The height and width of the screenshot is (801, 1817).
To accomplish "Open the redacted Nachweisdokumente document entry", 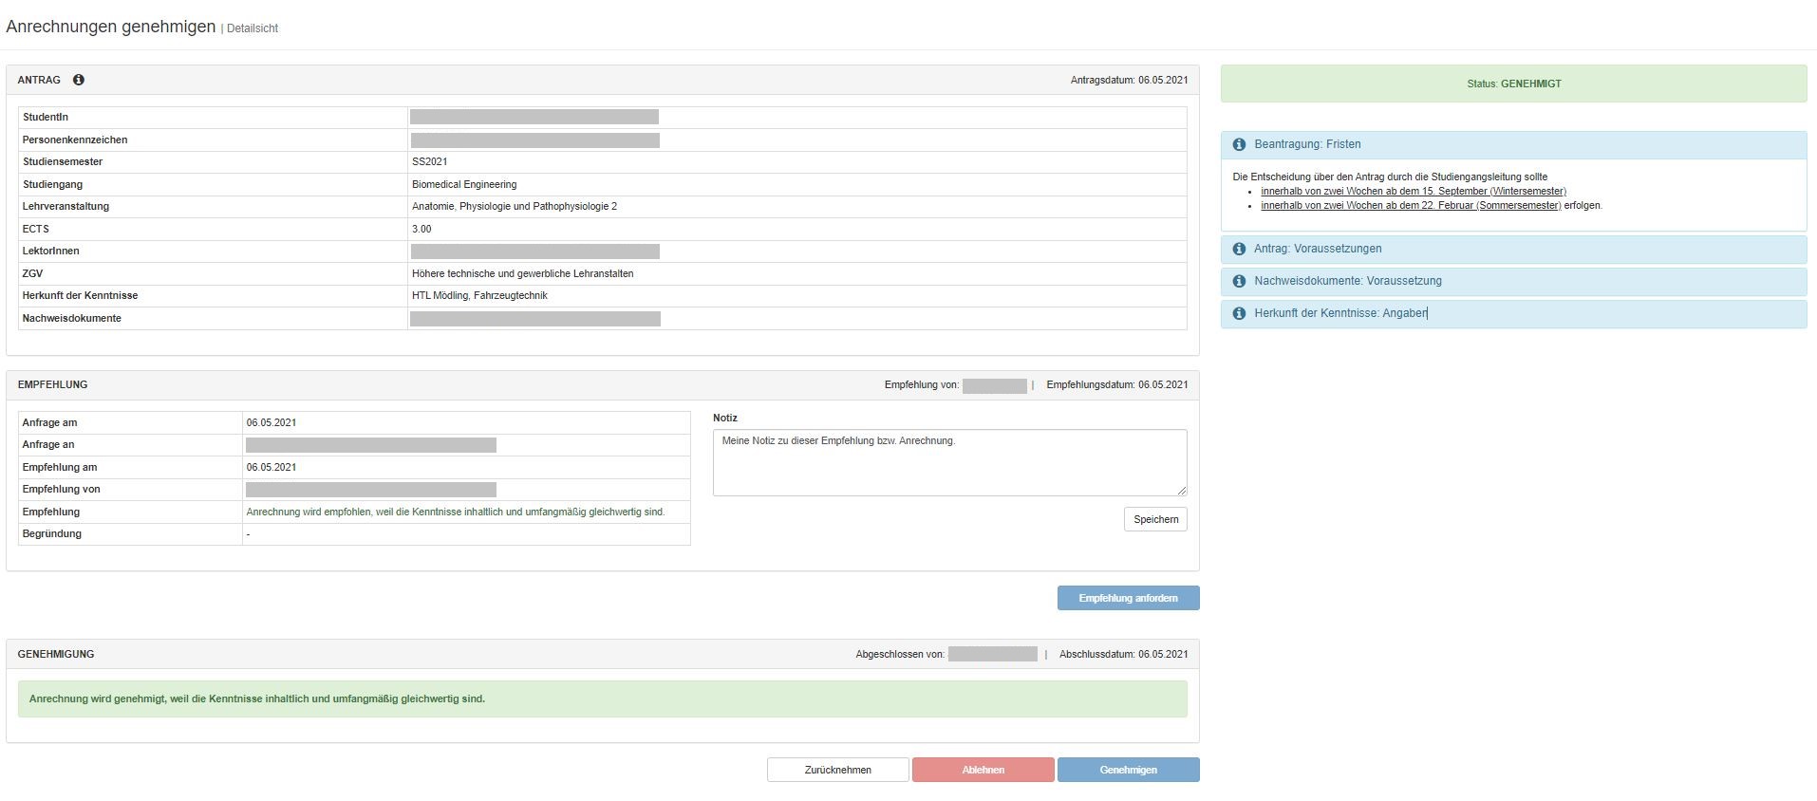I will point(534,319).
